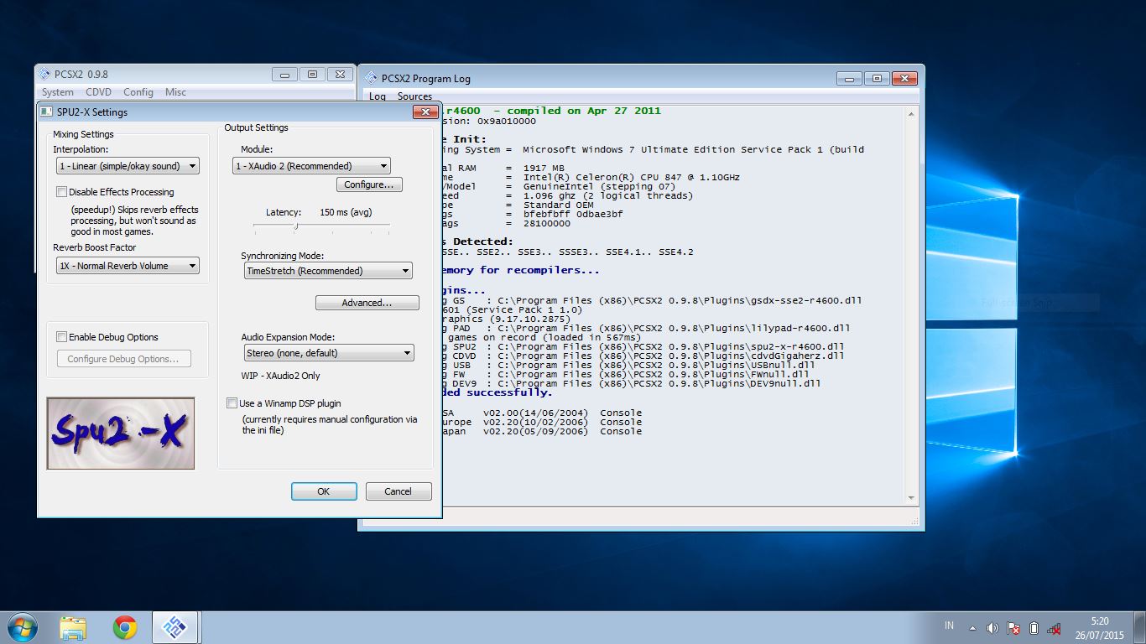
Task: Click the IN language indicator
Action: tap(950, 626)
